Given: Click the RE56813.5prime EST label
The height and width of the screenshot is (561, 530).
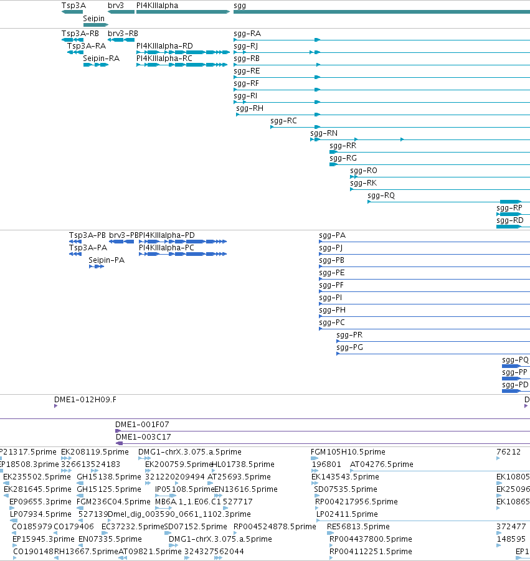Looking at the screenshot, I should (358, 526).
